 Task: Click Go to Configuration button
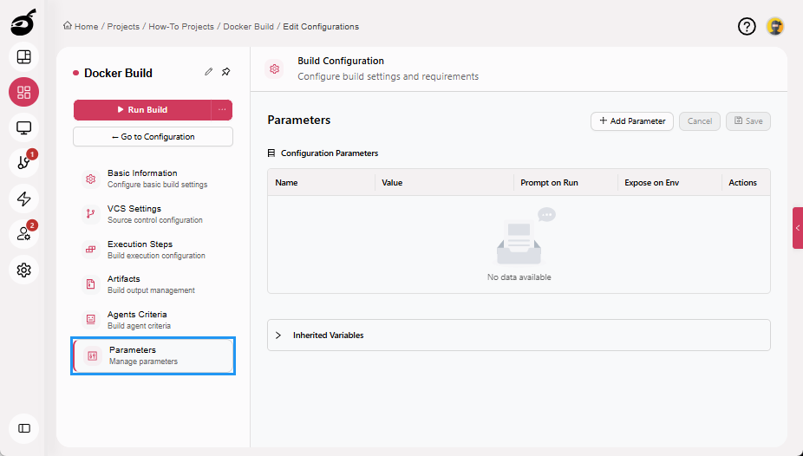point(153,137)
